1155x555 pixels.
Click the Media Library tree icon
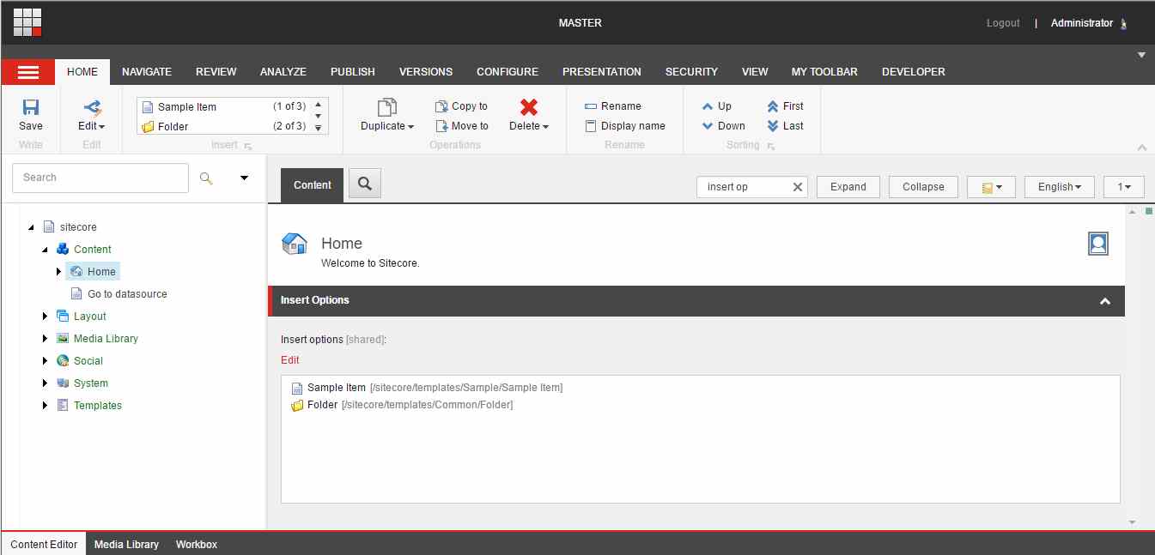(x=63, y=339)
